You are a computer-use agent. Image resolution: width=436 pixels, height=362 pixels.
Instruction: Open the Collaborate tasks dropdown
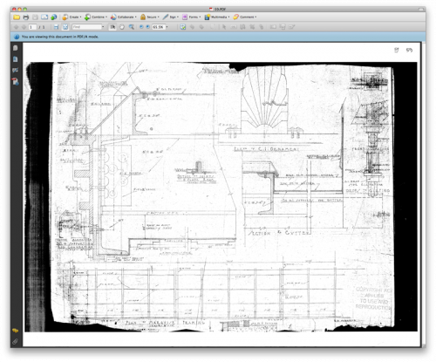click(123, 17)
